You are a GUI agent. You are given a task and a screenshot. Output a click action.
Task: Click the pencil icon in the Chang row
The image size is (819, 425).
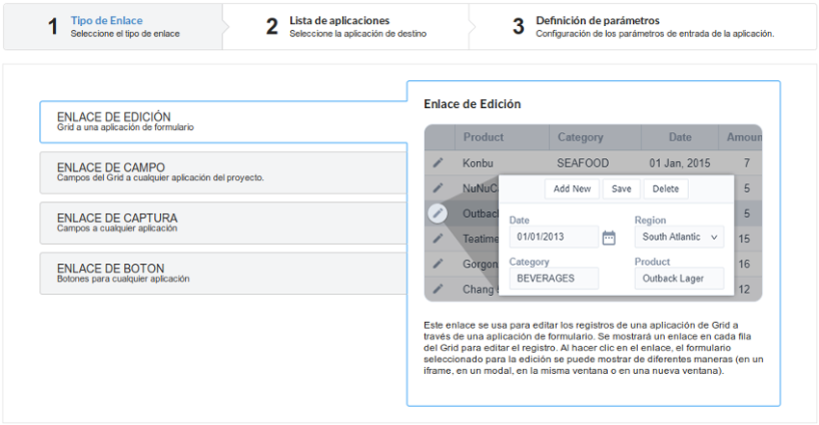click(437, 288)
